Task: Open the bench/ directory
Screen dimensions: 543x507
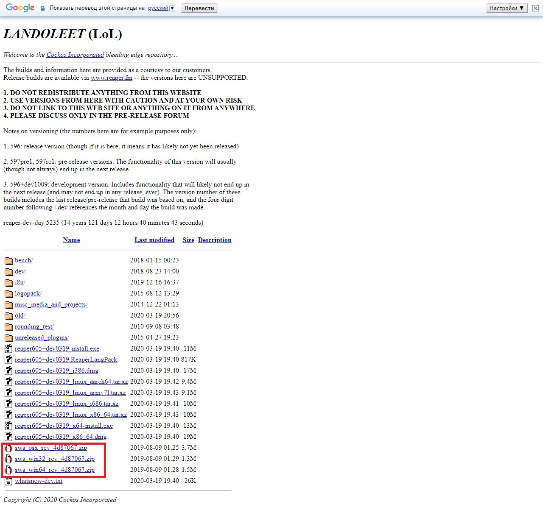Action: [x=24, y=260]
